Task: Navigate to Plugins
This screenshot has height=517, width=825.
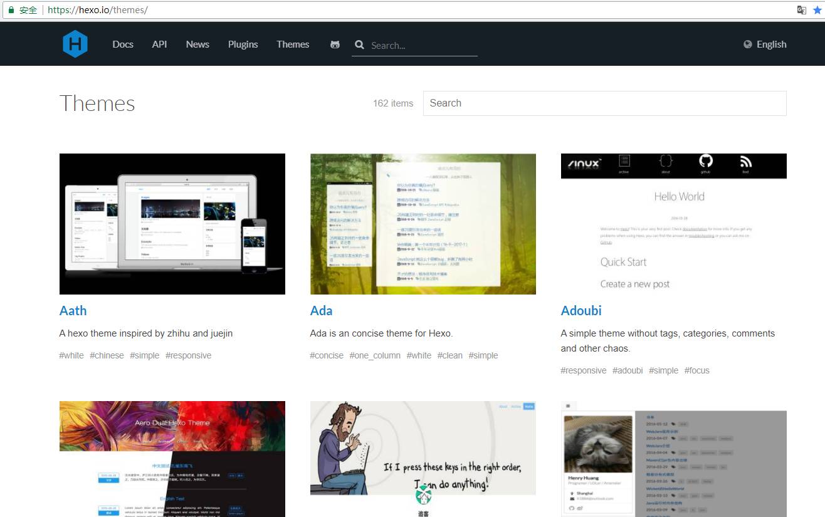Action: coord(243,44)
